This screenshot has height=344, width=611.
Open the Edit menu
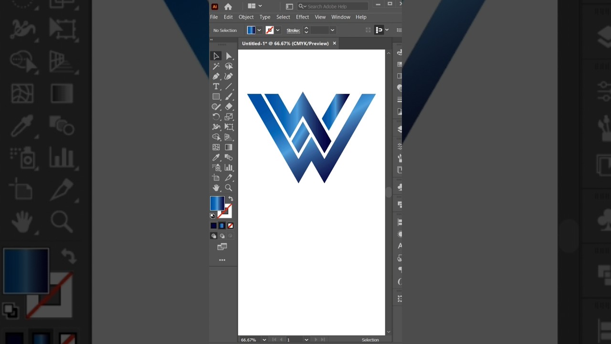coord(228,17)
